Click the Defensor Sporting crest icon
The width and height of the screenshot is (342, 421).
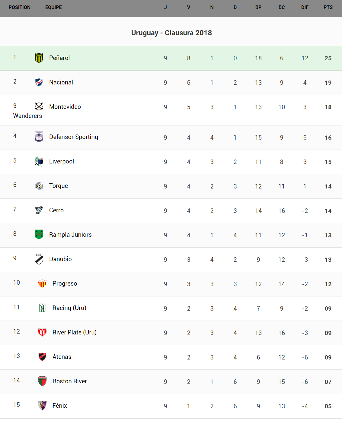pos(39,137)
